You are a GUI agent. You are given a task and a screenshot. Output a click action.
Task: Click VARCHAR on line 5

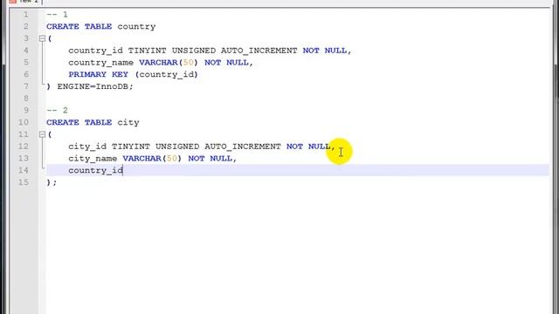158,63
